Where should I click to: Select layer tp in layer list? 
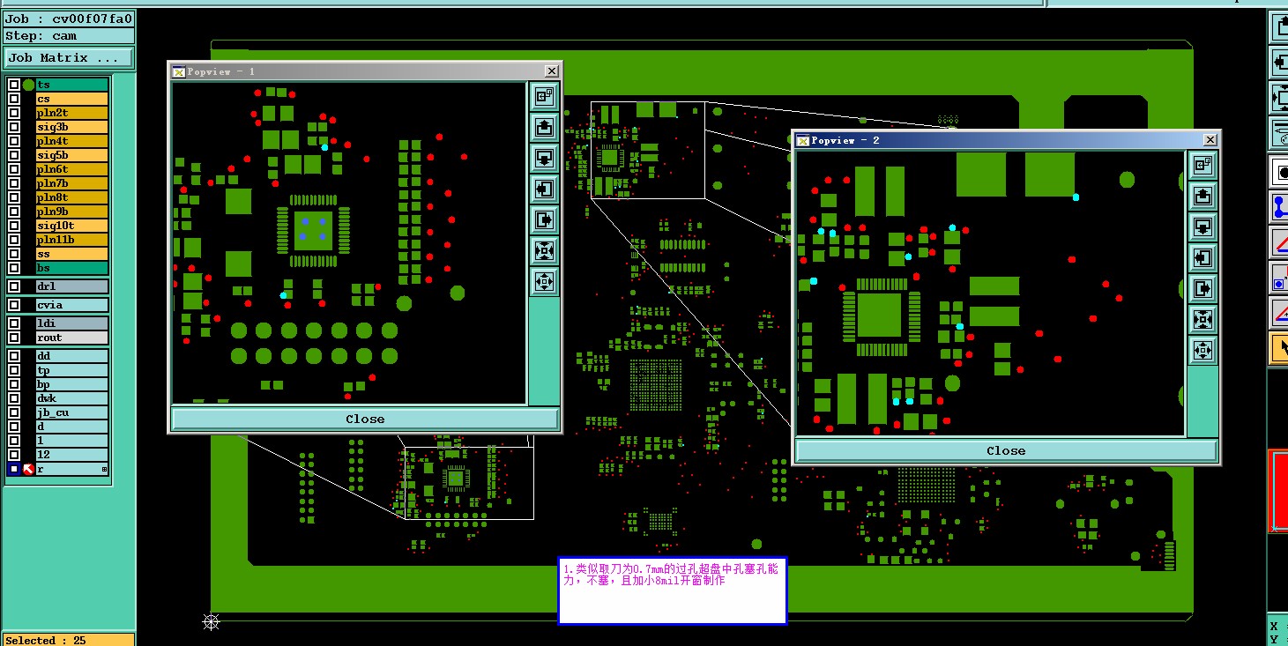click(72, 370)
